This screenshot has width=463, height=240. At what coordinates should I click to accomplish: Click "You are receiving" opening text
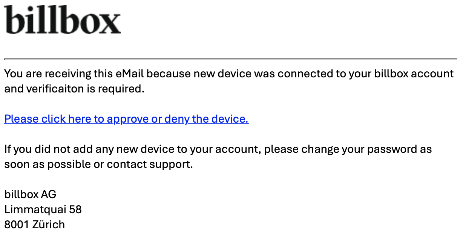[x=48, y=74]
